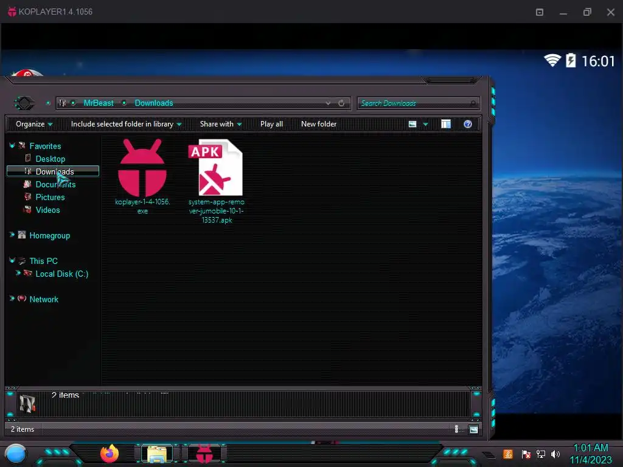Click the Pictures folder icon in Favorites

27,196
